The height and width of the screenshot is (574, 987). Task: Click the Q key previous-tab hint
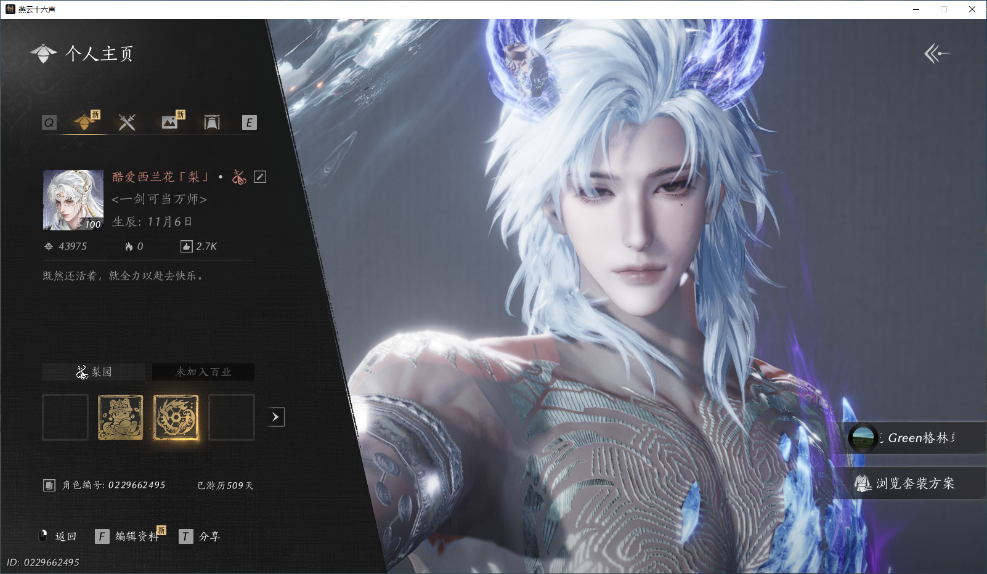click(x=49, y=123)
